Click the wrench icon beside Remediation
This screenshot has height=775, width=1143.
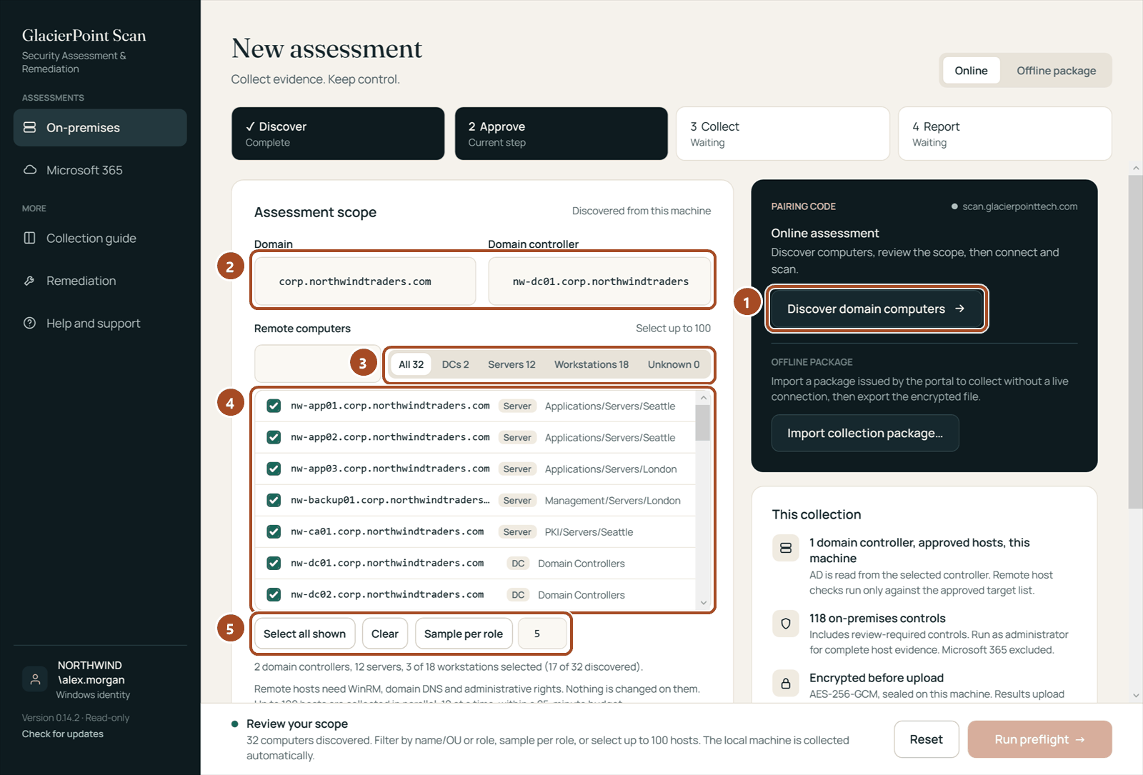click(x=30, y=281)
